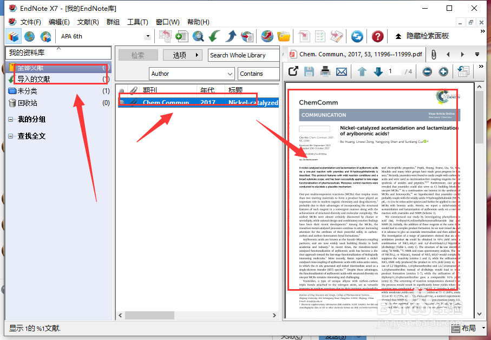
Task: Go to next PDF page down arrow
Action: (378, 71)
